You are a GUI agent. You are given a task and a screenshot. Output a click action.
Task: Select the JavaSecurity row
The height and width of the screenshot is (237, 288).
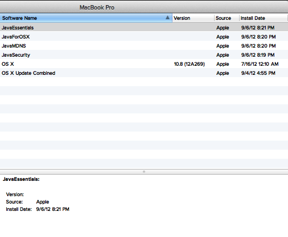144,55
